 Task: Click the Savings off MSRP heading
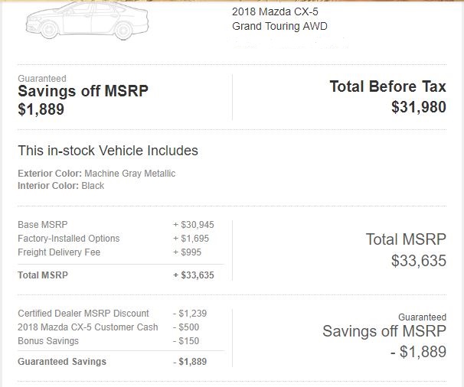(x=83, y=91)
